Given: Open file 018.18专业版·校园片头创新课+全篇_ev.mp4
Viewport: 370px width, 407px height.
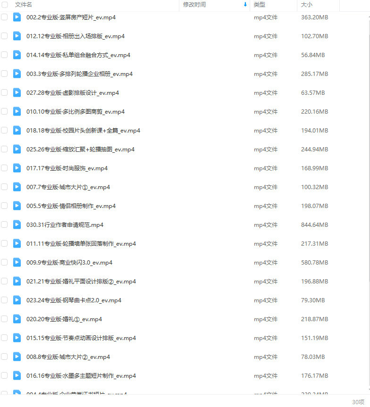Looking at the screenshot, I should (x=83, y=131).
